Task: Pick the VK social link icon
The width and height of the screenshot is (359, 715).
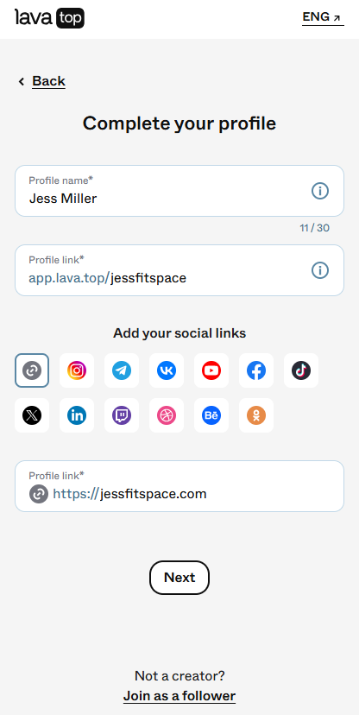Action: [167, 370]
